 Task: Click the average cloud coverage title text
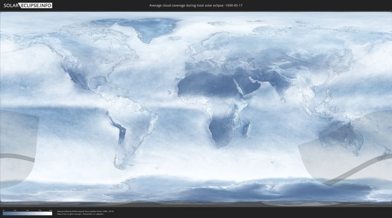[195, 5]
